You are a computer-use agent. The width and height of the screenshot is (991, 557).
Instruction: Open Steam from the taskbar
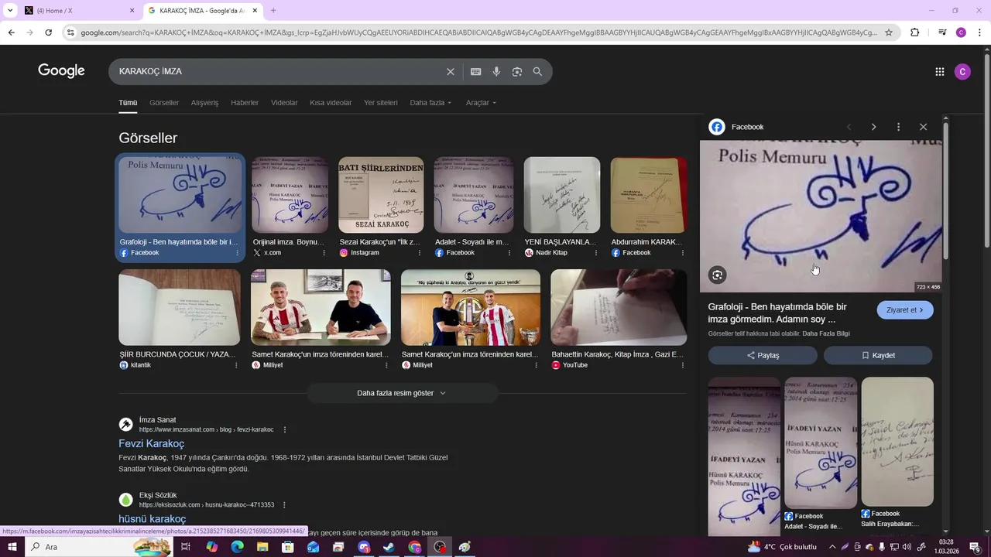[389, 547]
